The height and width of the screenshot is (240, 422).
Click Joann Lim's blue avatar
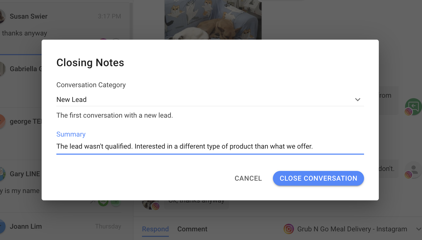(x=2, y=226)
